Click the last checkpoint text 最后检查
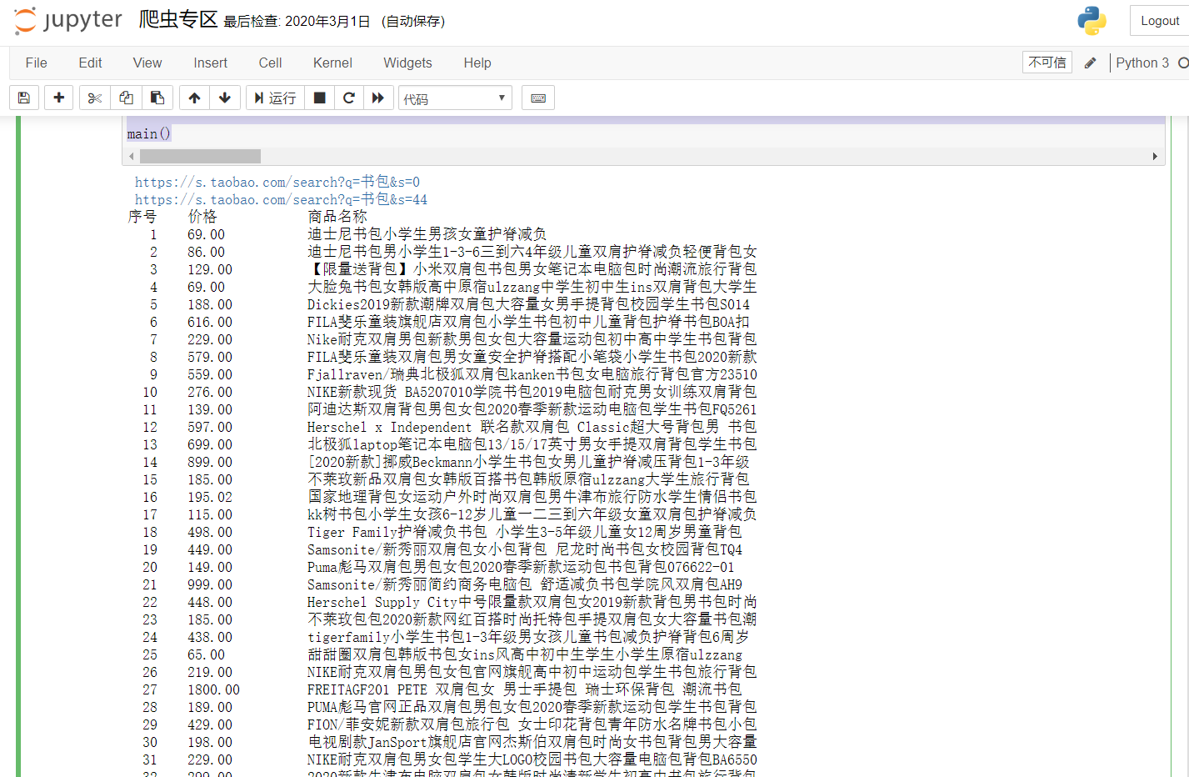1189x777 pixels. [297, 21]
